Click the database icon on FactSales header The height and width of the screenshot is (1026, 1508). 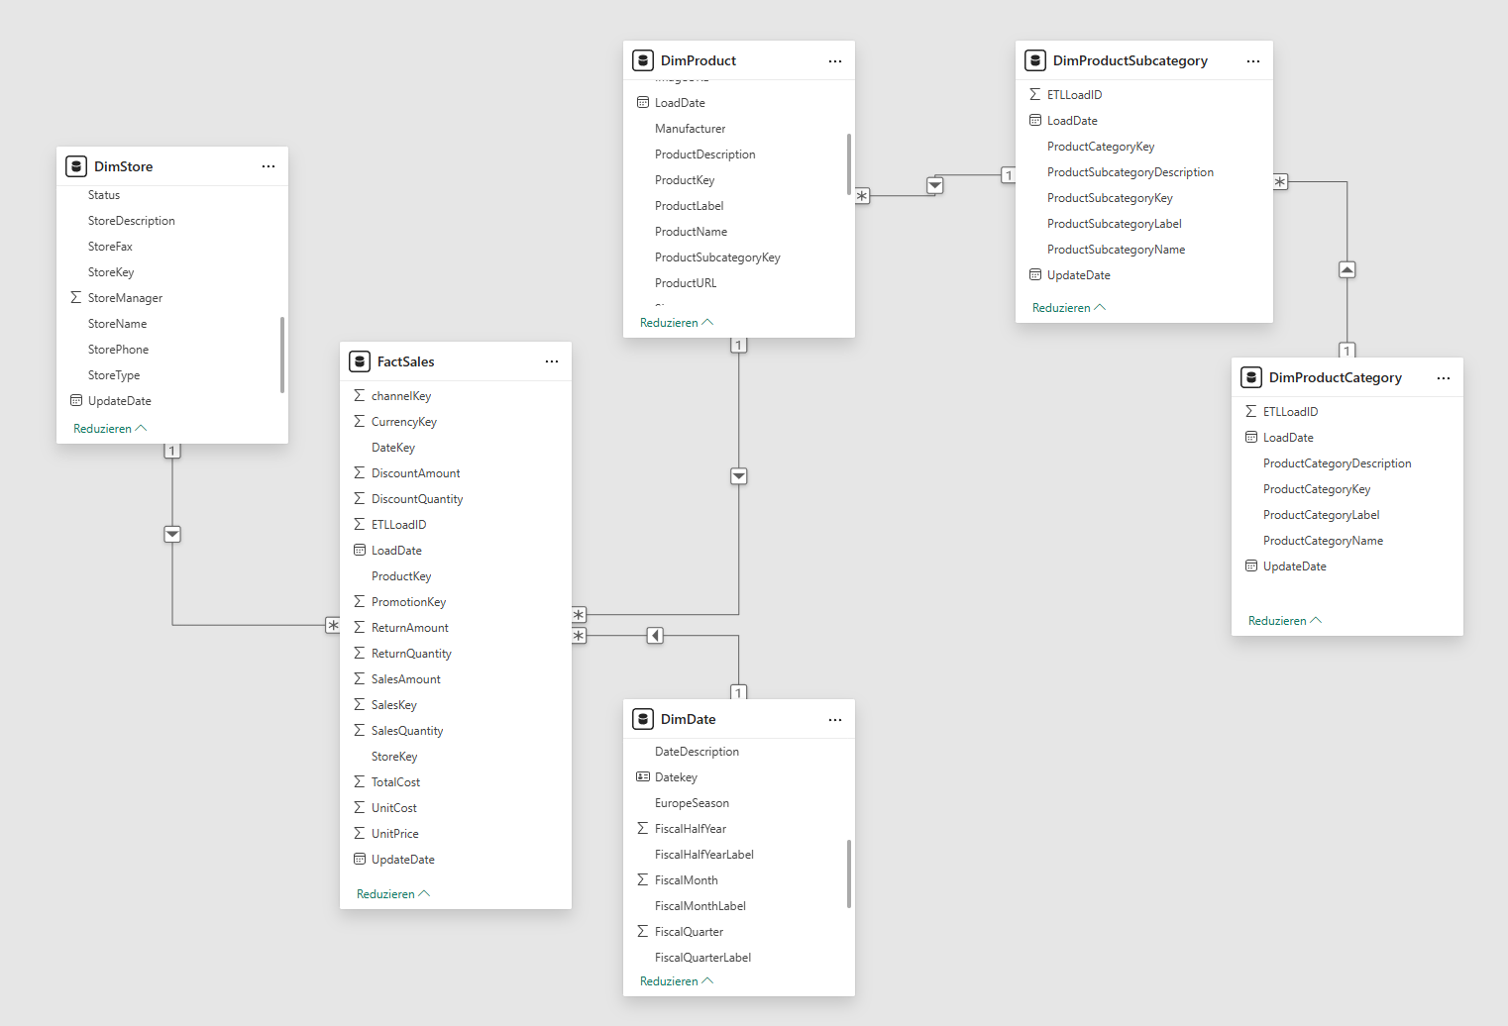[360, 361]
